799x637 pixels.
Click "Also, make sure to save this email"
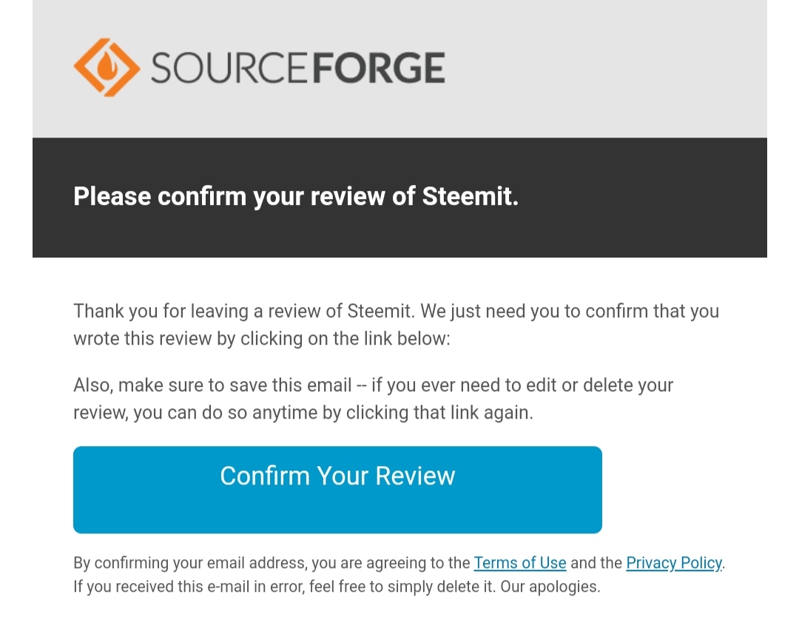pos(212,385)
